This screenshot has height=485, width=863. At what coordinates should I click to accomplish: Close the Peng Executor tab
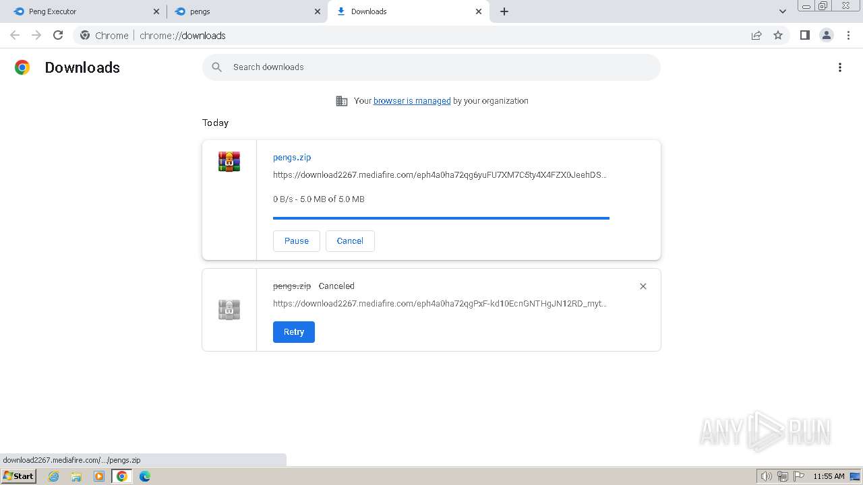(156, 11)
